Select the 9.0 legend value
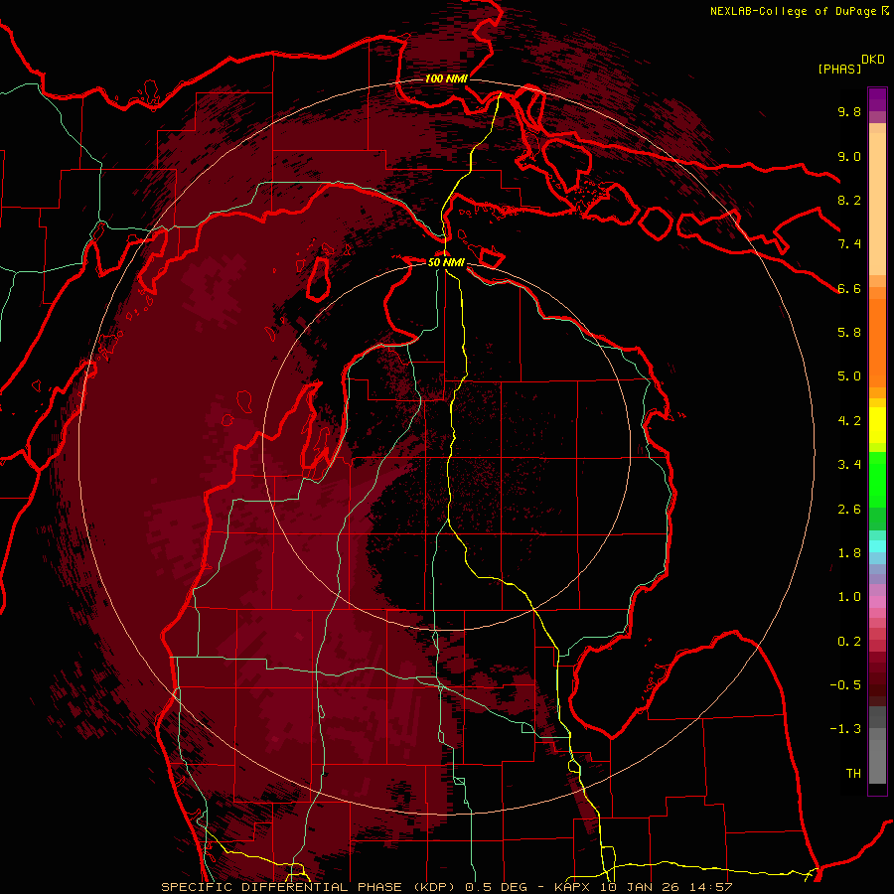The height and width of the screenshot is (894, 894). coord(849,156)
